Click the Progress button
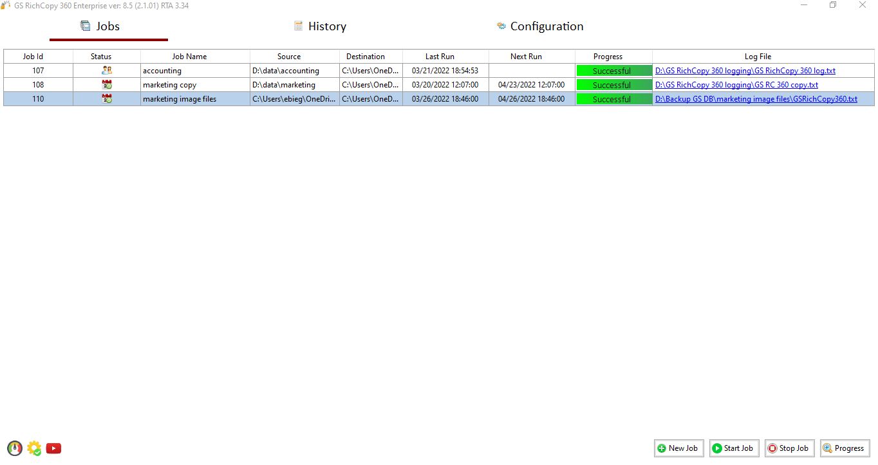This screenshot has width=878, height=465. point(845,448)
